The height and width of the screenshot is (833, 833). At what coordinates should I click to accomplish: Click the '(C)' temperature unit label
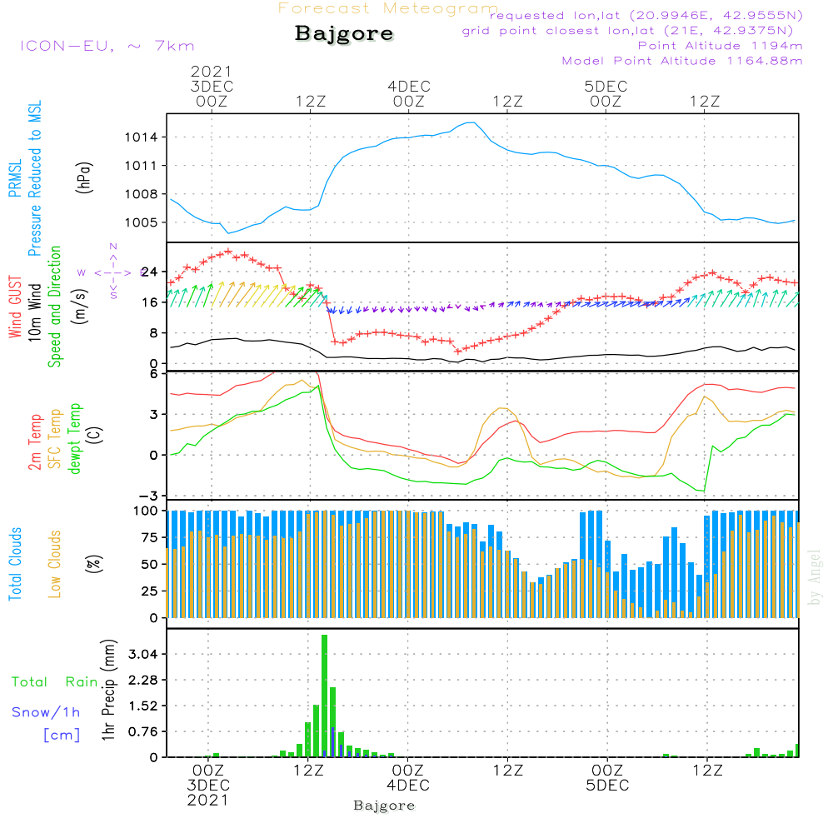95,435
